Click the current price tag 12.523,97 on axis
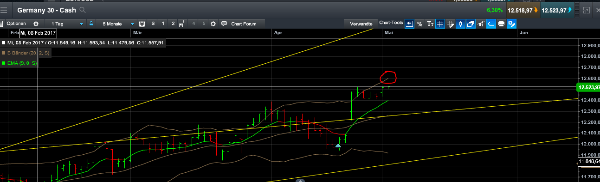Image resolution: width=600 pixels, height=182 pixels. [x=588, y=87]
